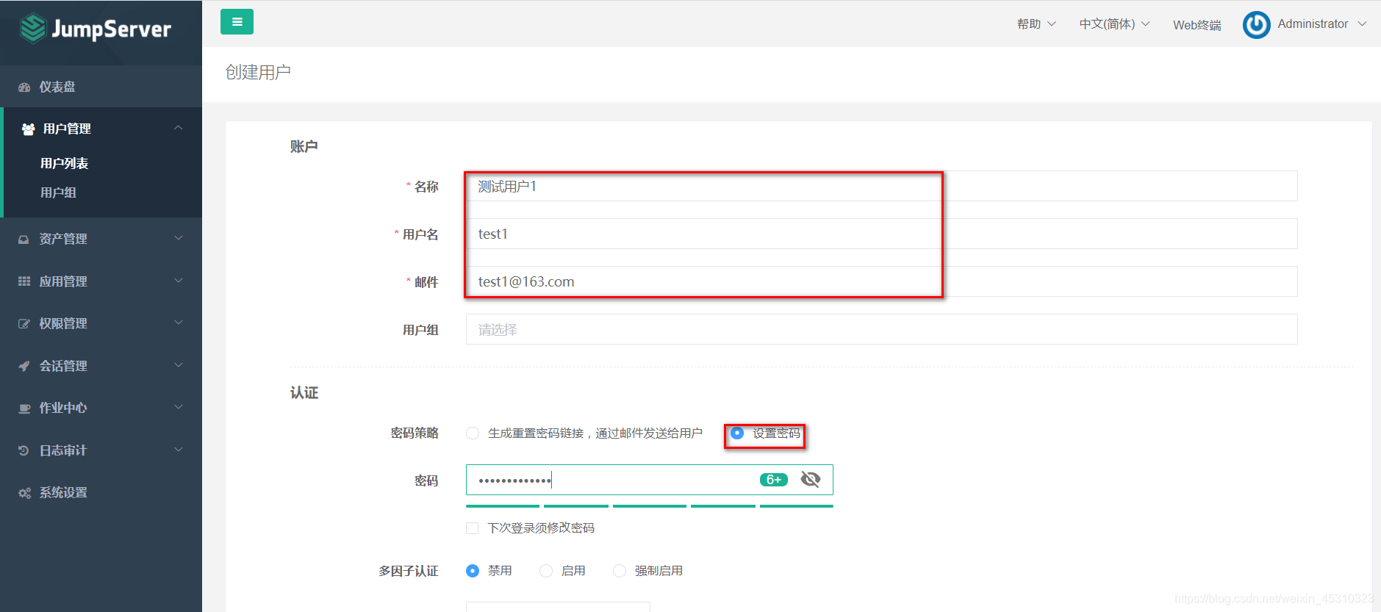The height and width of the screenshot is (612, 1381).
Task: Click the edit icon beside 权限管理
Action: click(24, 324)
